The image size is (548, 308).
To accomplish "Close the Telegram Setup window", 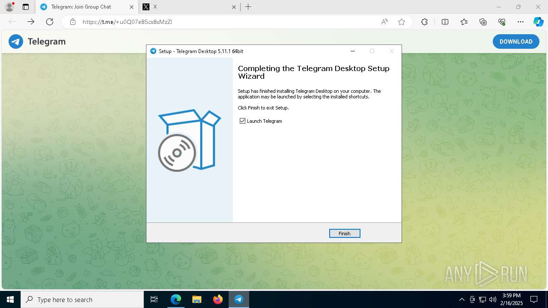I will pos(391,51).
